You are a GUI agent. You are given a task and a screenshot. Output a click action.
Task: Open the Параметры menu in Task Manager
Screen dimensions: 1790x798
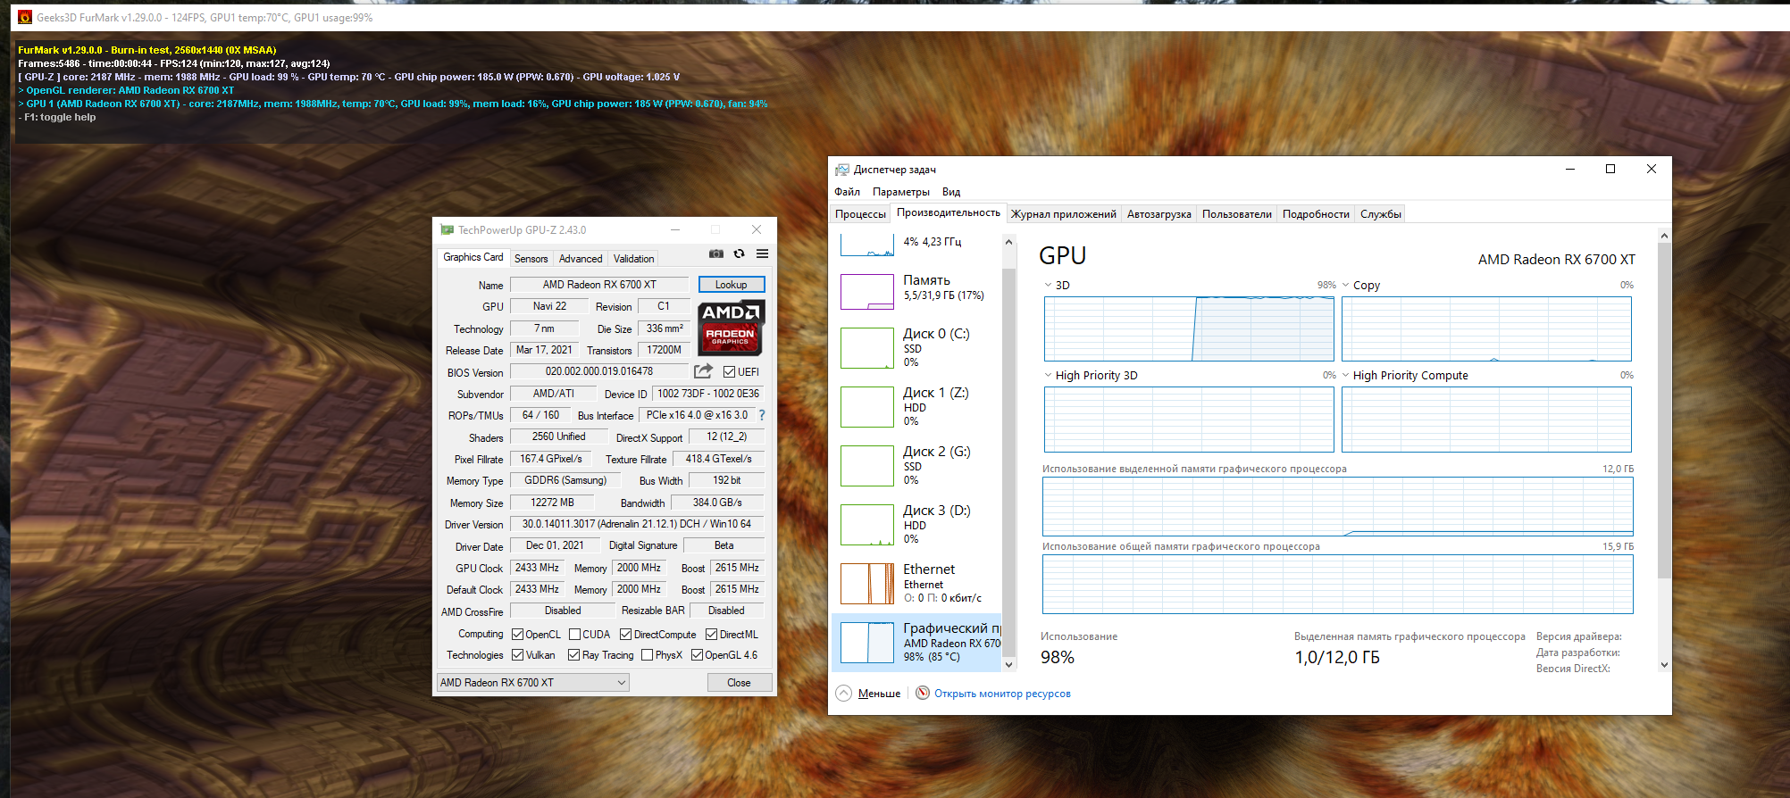point(901,192)
